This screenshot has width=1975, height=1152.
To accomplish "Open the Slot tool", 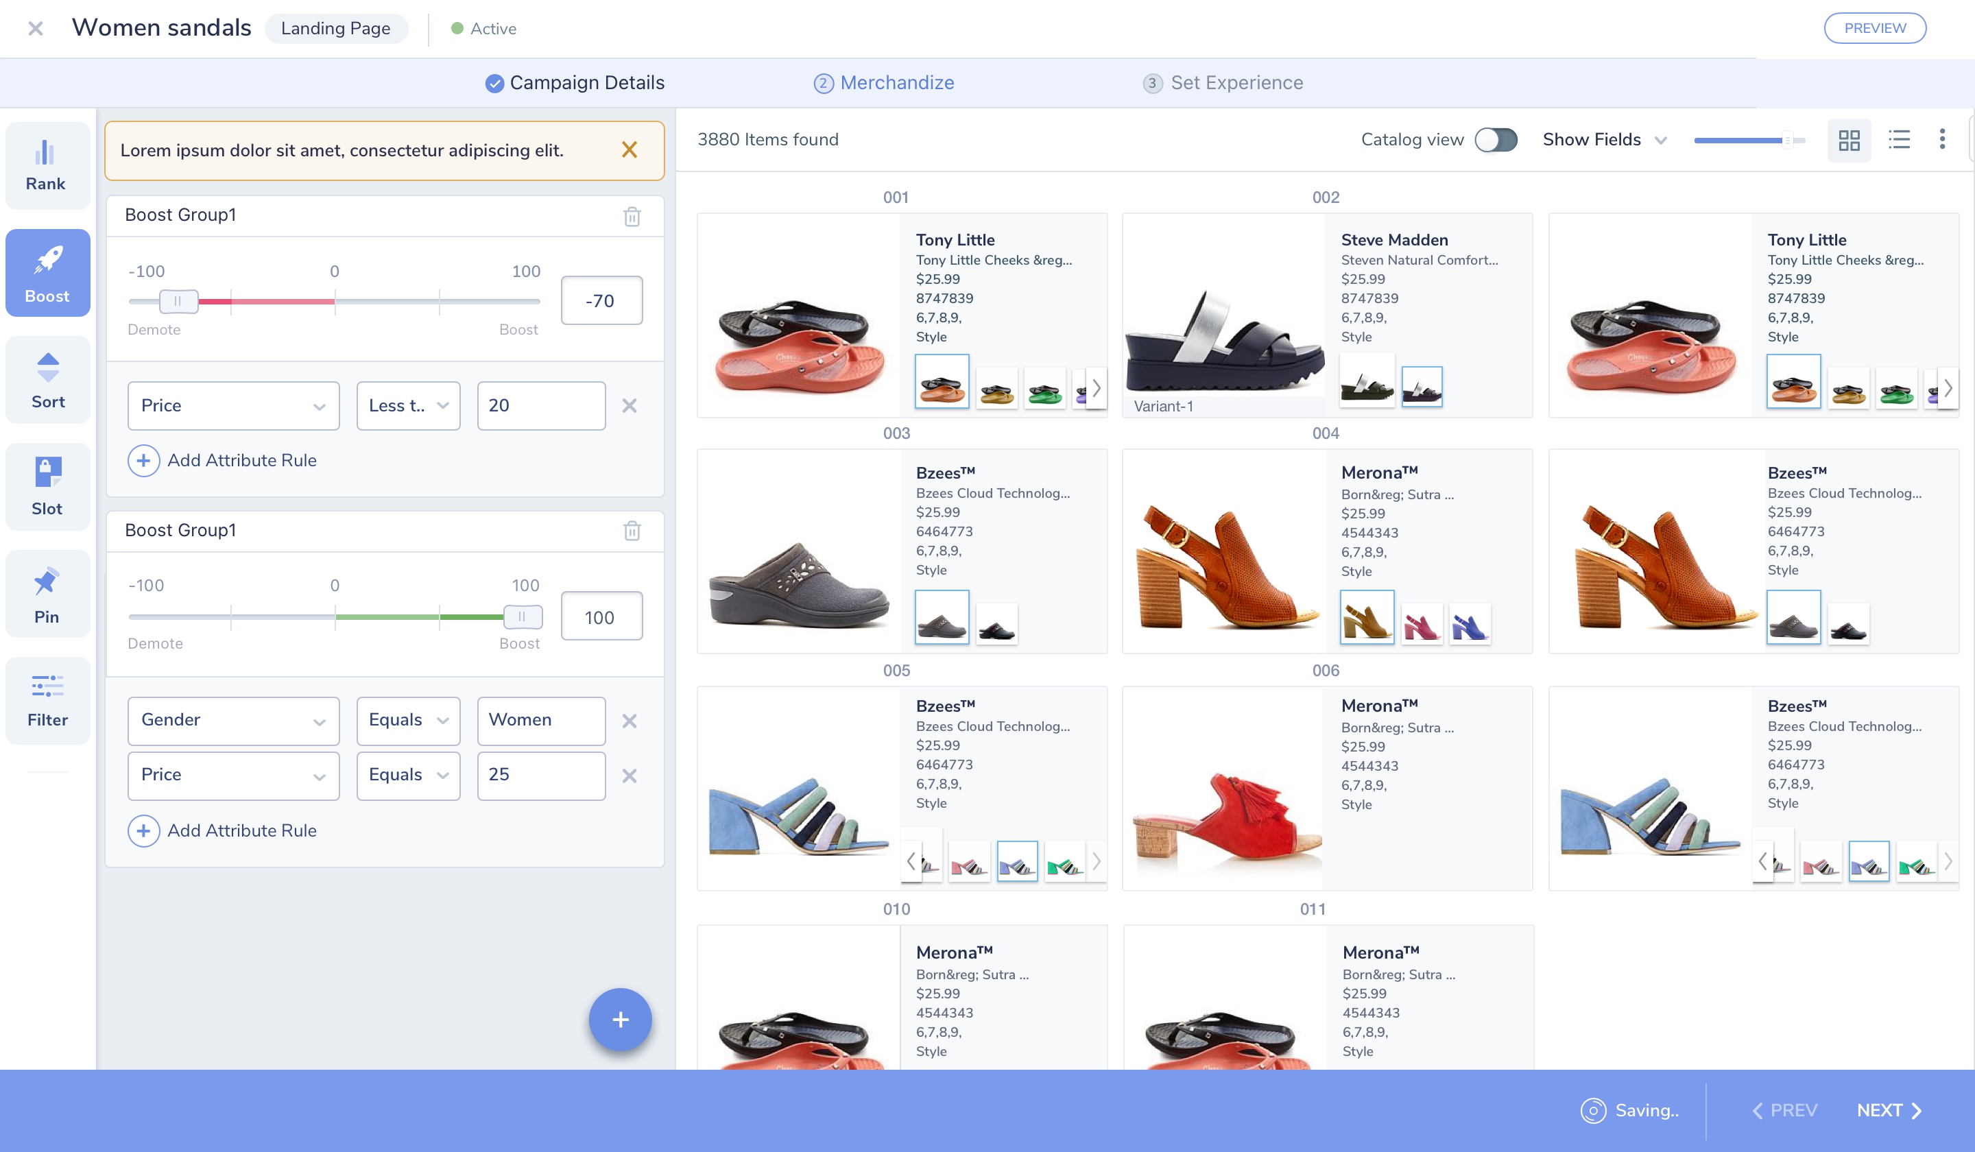I will pos(47,487).
